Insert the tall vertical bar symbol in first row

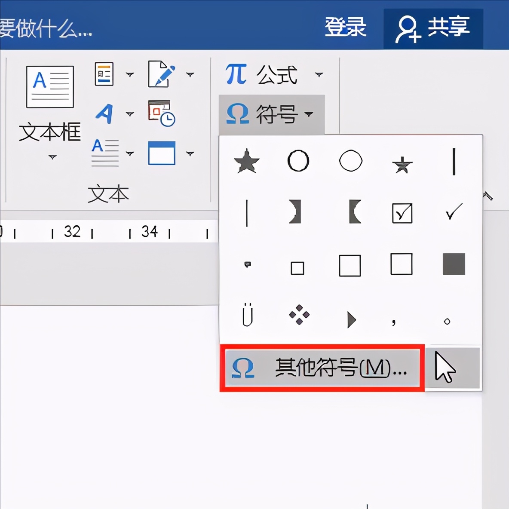[454, 162]
